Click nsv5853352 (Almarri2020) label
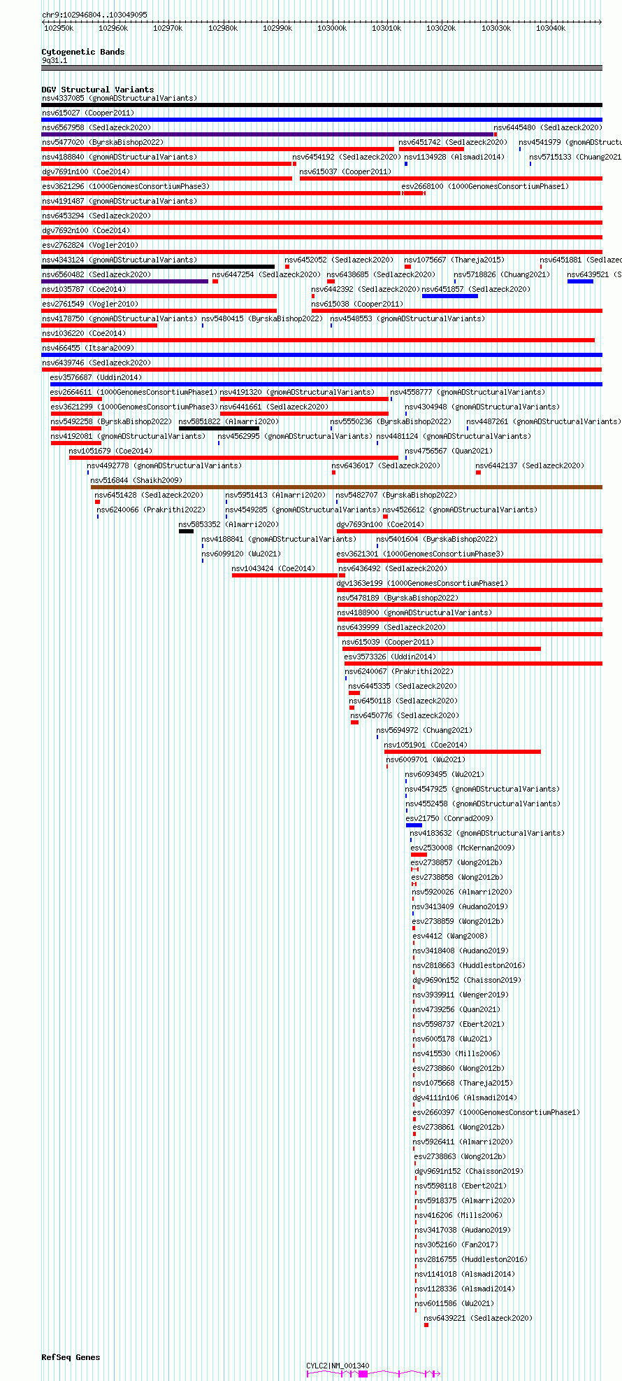This screenshot has height=1381, width=622. 229,524
